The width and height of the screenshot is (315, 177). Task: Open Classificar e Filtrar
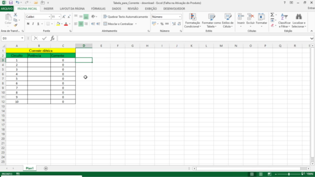point(284,21)
